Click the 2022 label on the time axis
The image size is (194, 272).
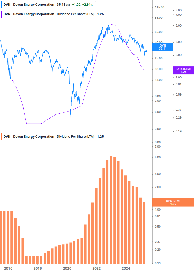(x=96, y=268)
